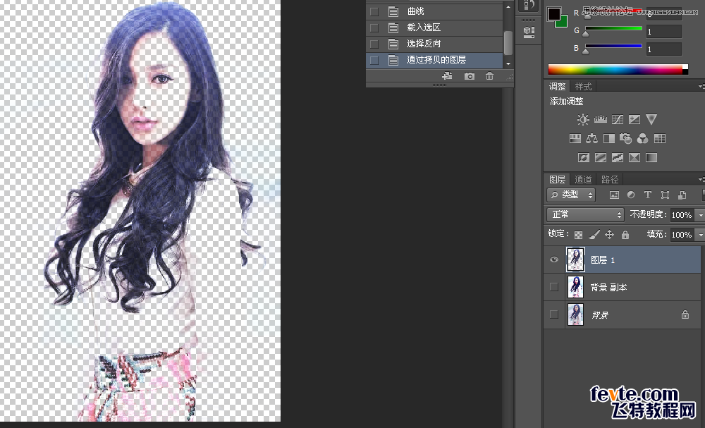Click the checkbox beside the 曲线 history state
This screenshot has width=705, height=428.
(374, 11)
